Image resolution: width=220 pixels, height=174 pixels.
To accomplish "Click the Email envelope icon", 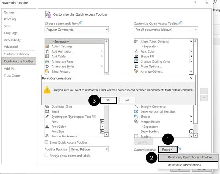I will point(47,111).
